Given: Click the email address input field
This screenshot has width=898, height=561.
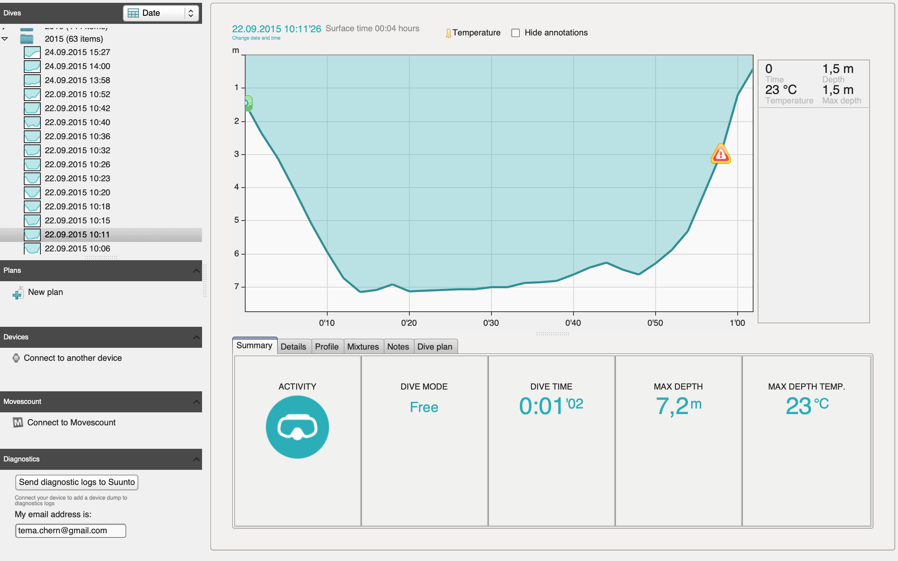Looking at the screenshot, I should click(71, 530).
